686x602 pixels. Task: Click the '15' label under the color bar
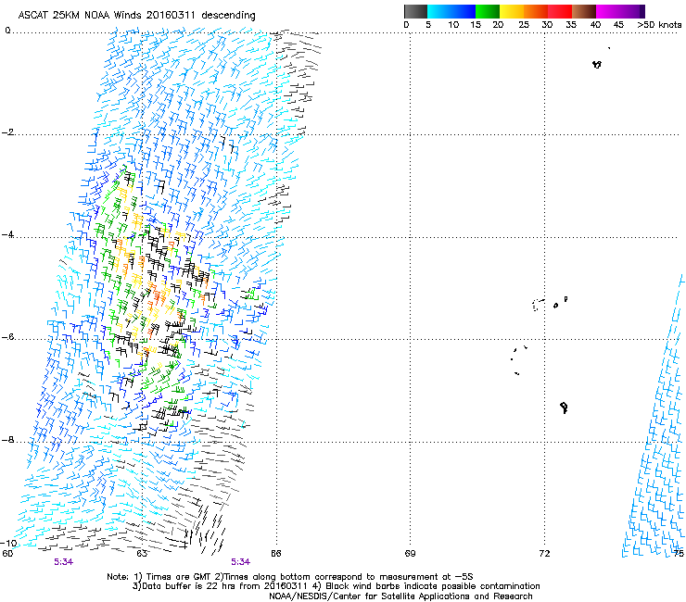tap(476, 25)
